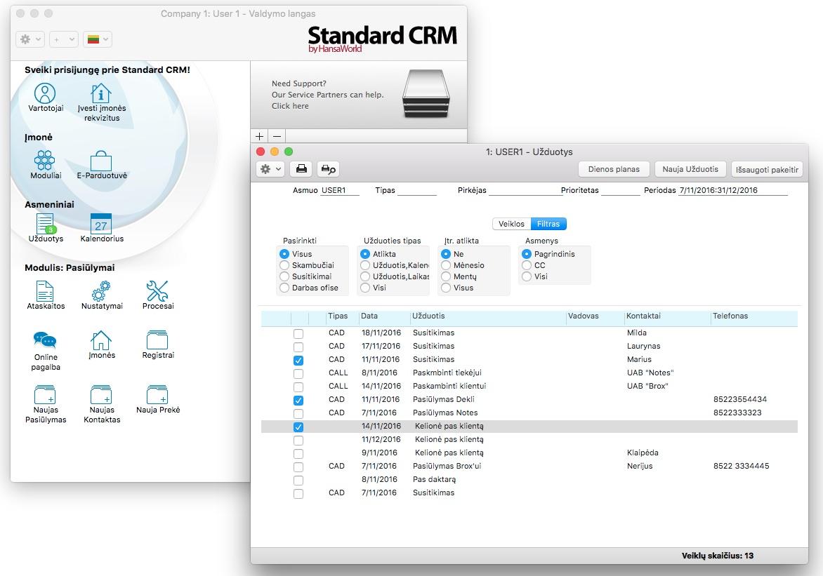Open the Kalendorius calendar icon
The height and width of the screenshot is (576, 823).
coord(101,224)
